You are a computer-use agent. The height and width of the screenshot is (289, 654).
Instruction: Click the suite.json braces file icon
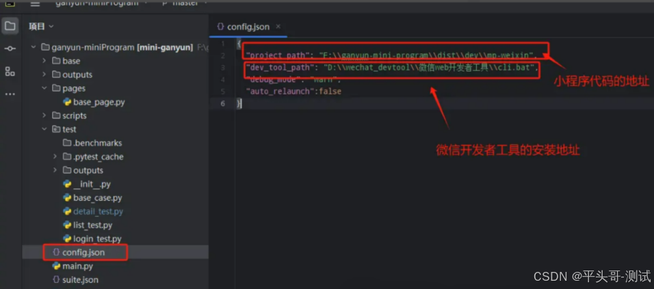pos(56,280)
